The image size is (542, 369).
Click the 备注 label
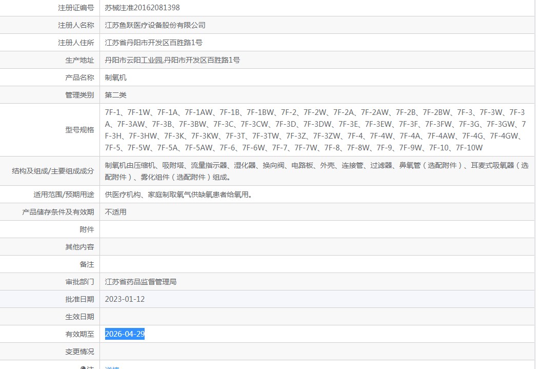coord(87,264)
